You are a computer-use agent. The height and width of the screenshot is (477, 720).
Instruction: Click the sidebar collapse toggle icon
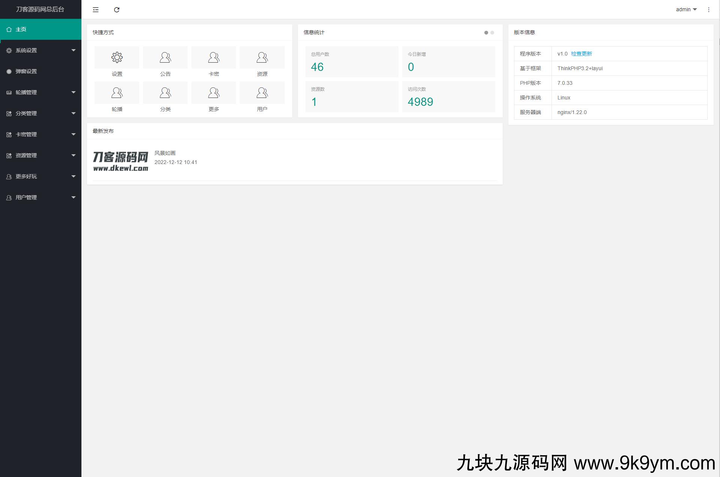click(x=96, y=10)
